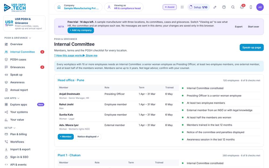Image resolution: width=269 pixels, height=168 pixels.
Task: Click the Speak-up page button
Action: click(252, 48)
